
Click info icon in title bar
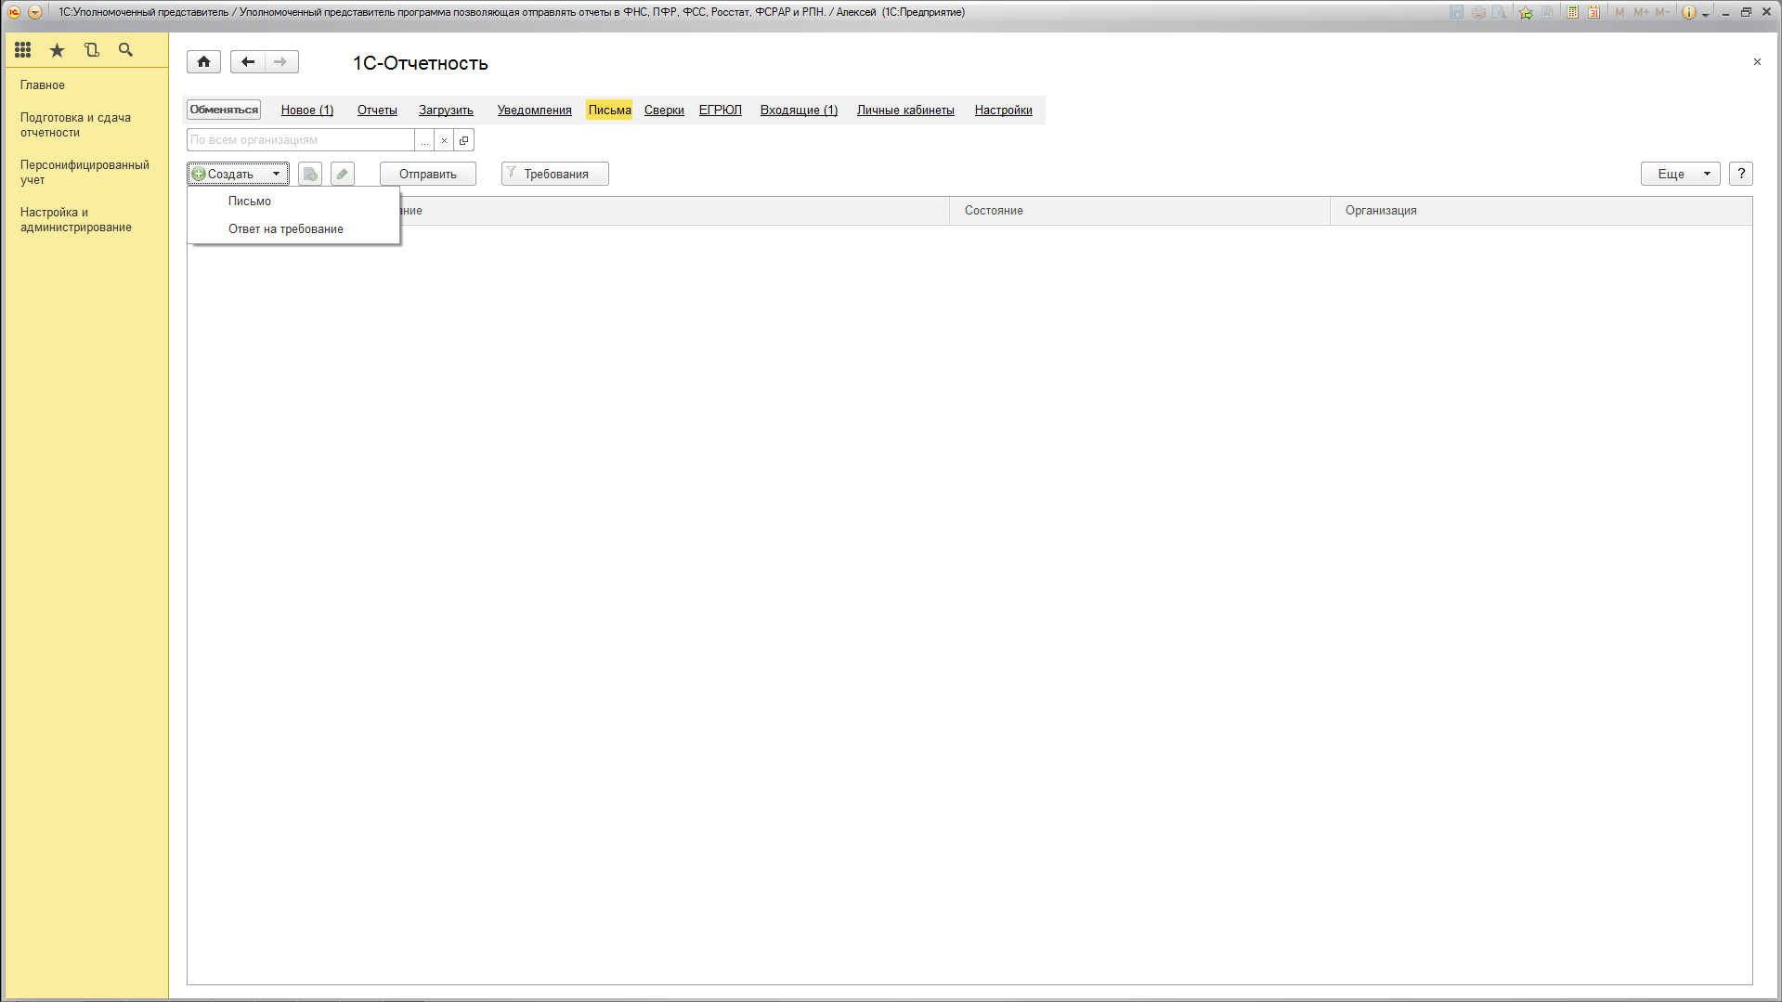pos(1689,12)
